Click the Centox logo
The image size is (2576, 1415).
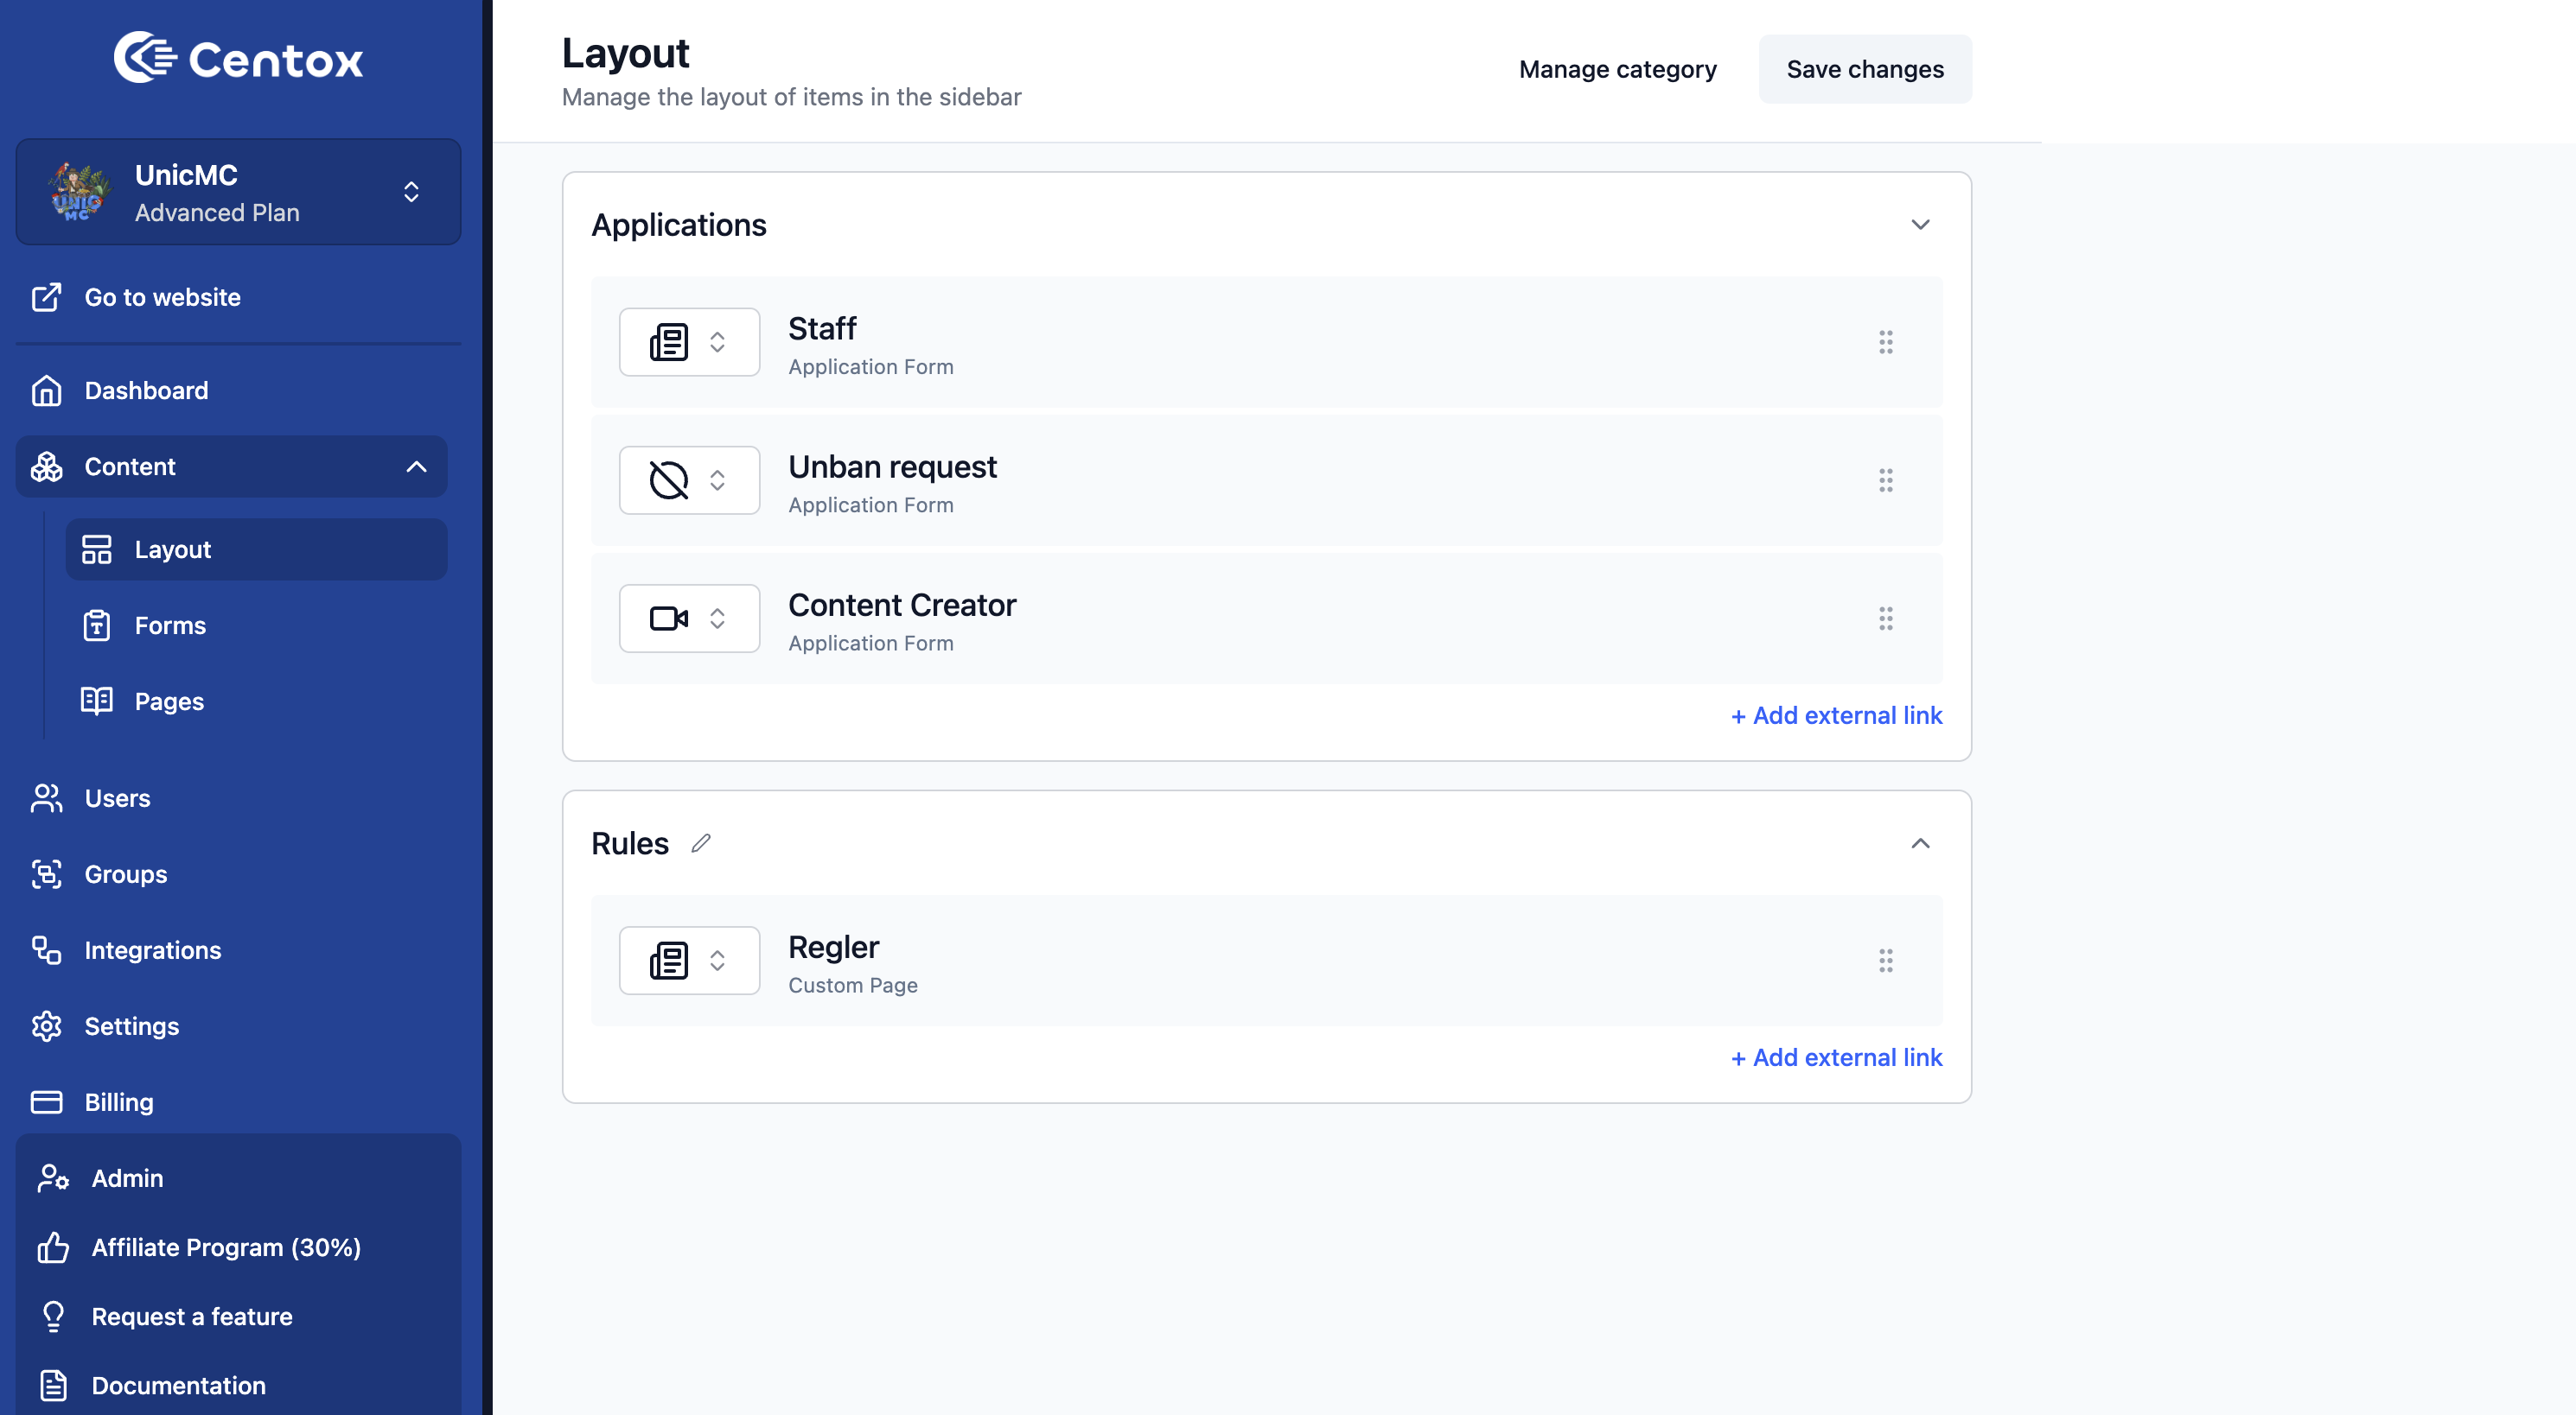[x=238, y=58]
